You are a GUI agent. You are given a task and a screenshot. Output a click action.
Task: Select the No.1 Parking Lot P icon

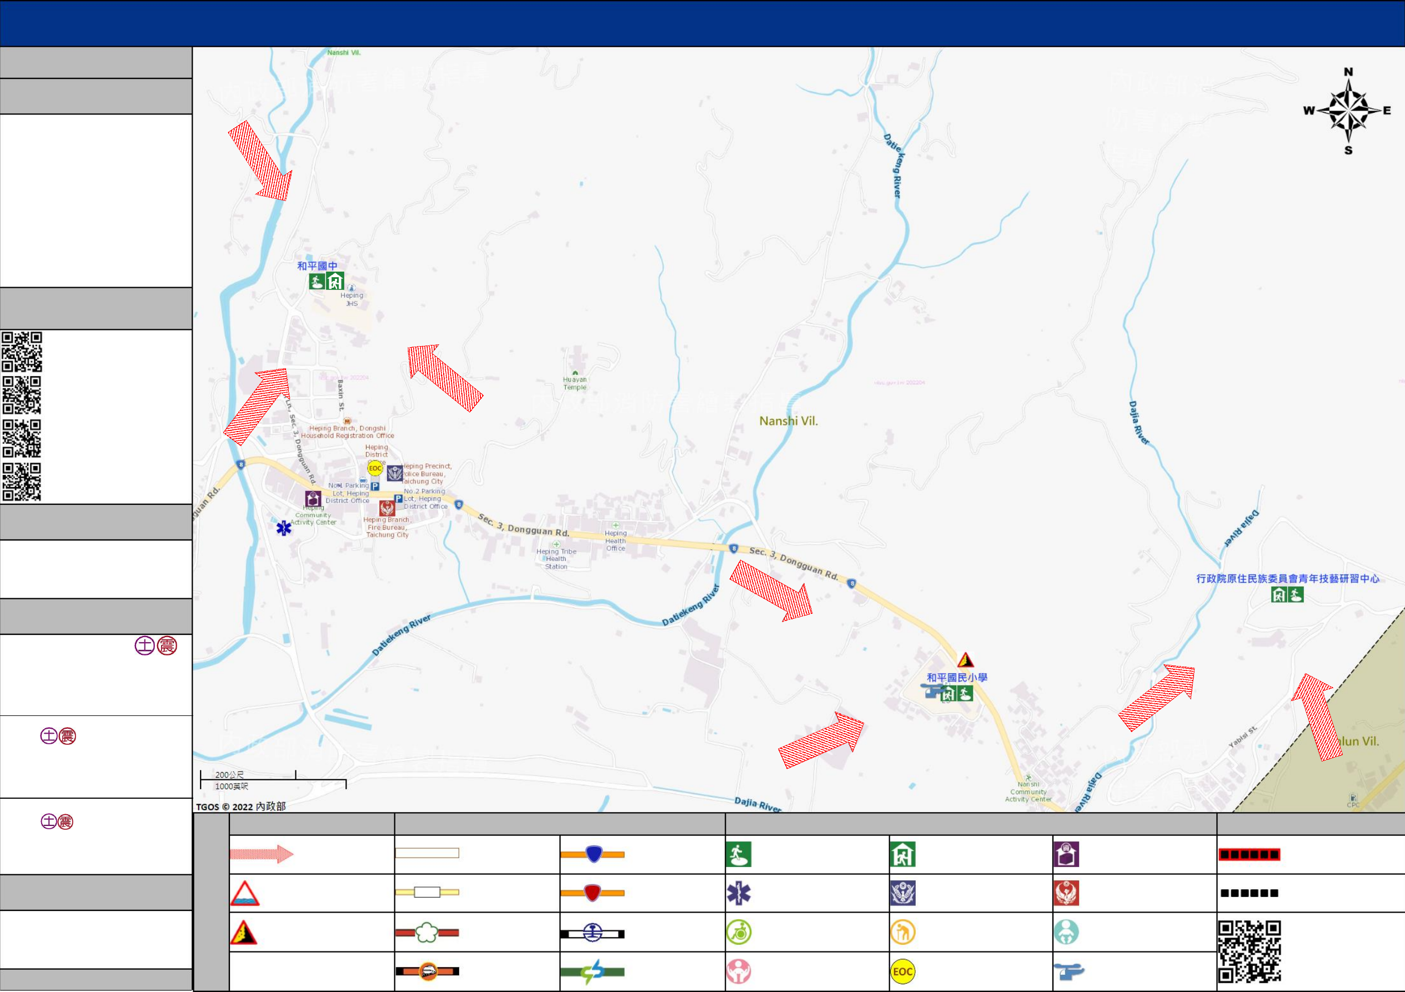[x=375, y=487]
